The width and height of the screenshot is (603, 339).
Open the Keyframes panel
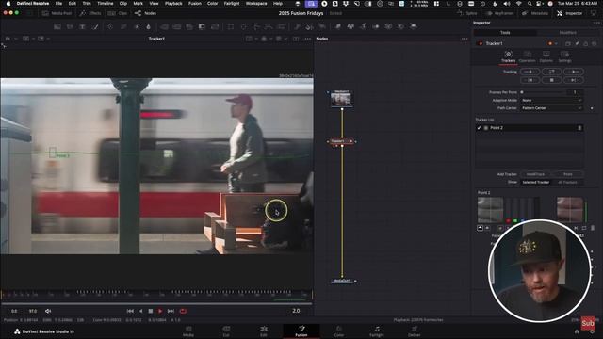click(x=499, y=13)
